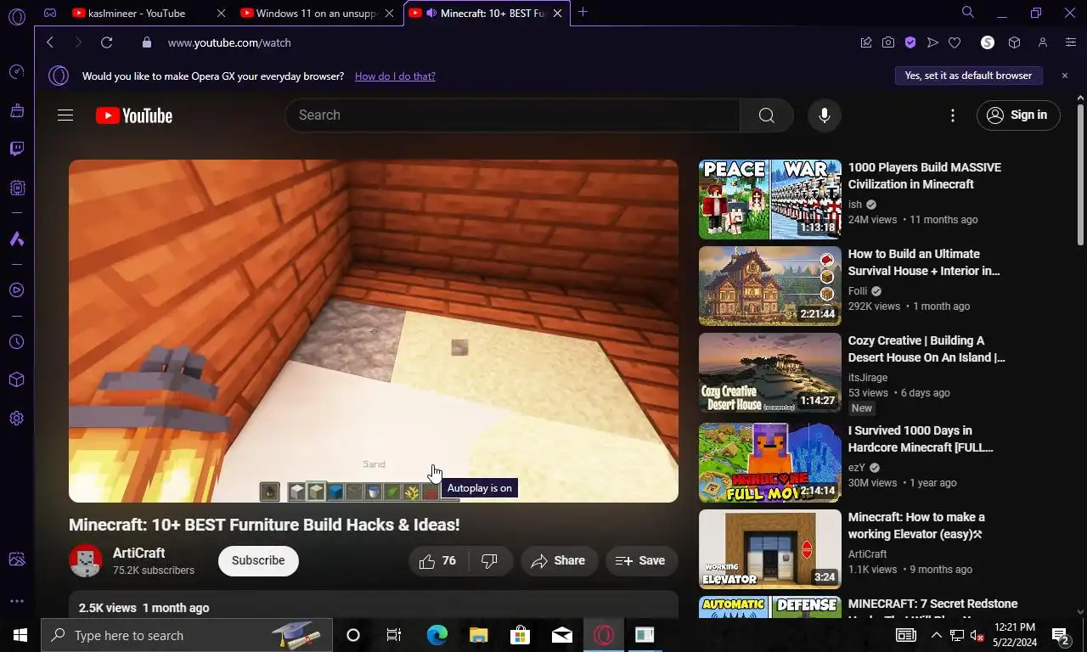Open 1000 Players Build MASSIVE Civilization video title
The width and height of the screenshot is (1087, 652).
pos(925,176)
